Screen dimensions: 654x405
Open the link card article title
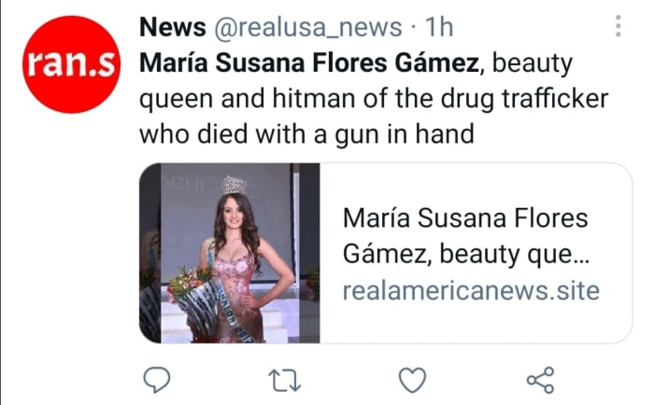[x=465, y=219]
